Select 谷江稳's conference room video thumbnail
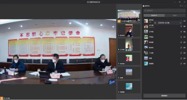The height and width of the screenshot is (100, 187). coord(129,16)
